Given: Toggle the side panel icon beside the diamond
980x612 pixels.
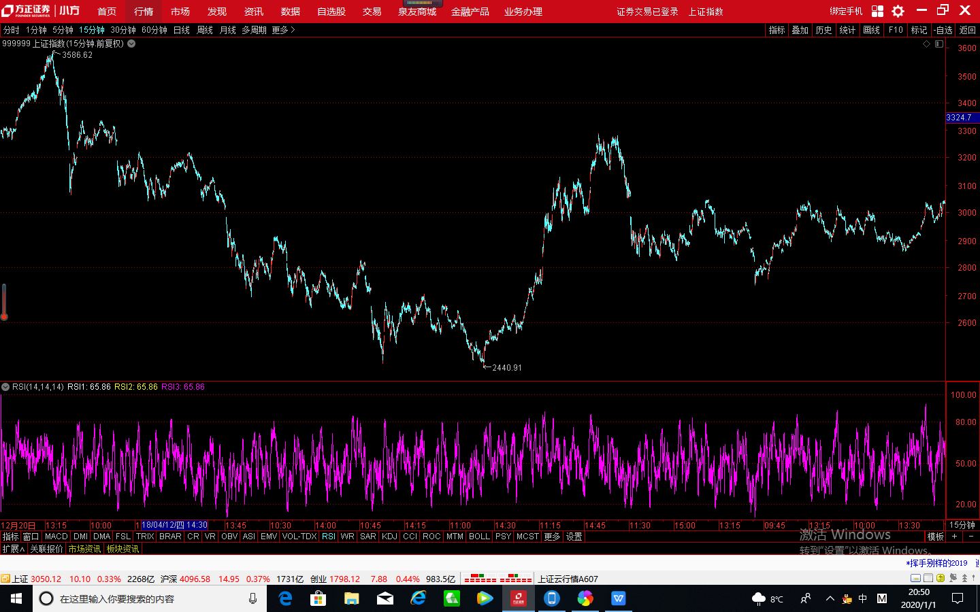Looking at the screenshot, I should [939, 44].
